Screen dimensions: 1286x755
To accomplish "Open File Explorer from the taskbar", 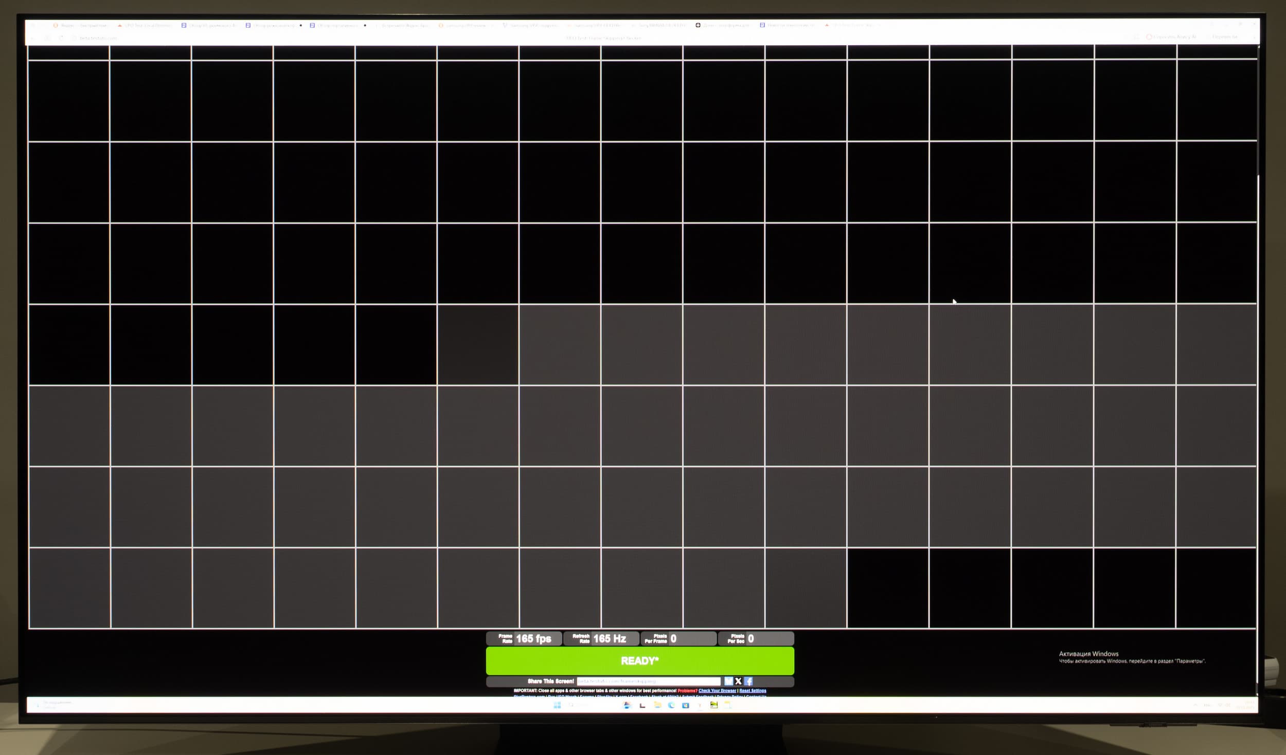I will click(657, 705).
